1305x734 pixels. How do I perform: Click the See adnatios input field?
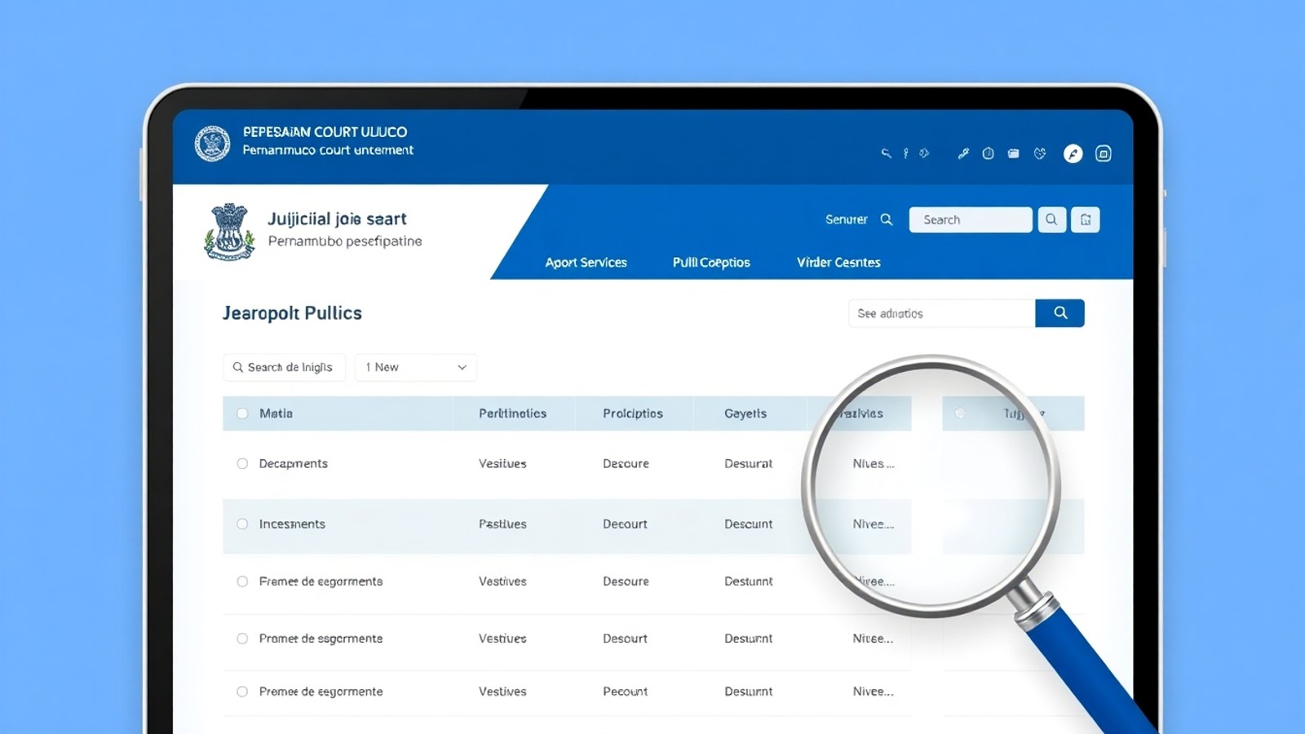coord(942,313)
